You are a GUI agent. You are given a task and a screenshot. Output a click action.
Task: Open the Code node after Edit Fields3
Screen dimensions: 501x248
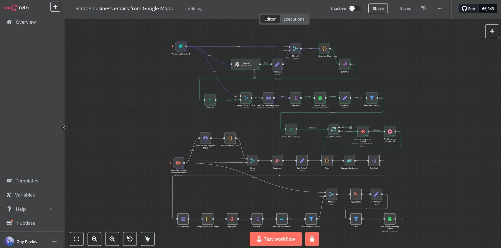pyautogui.click(x=327, y=161)
